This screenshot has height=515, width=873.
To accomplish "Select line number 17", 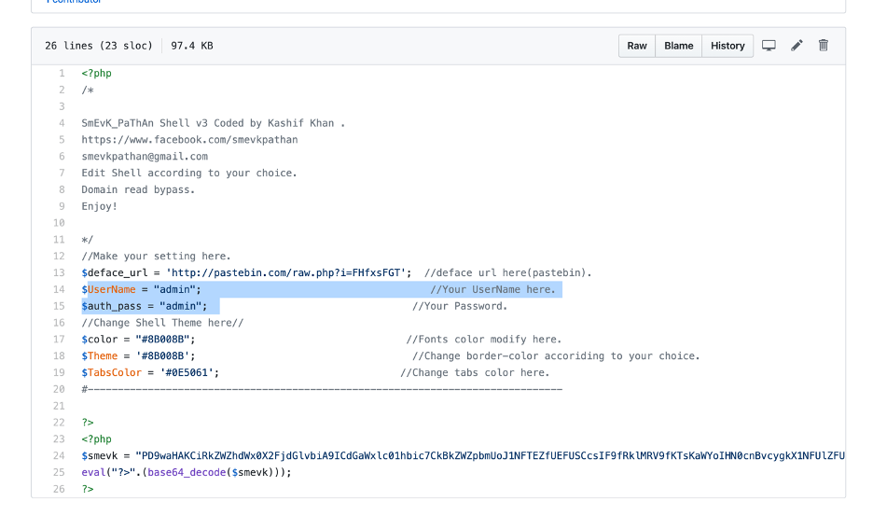I will coord(59,339).
